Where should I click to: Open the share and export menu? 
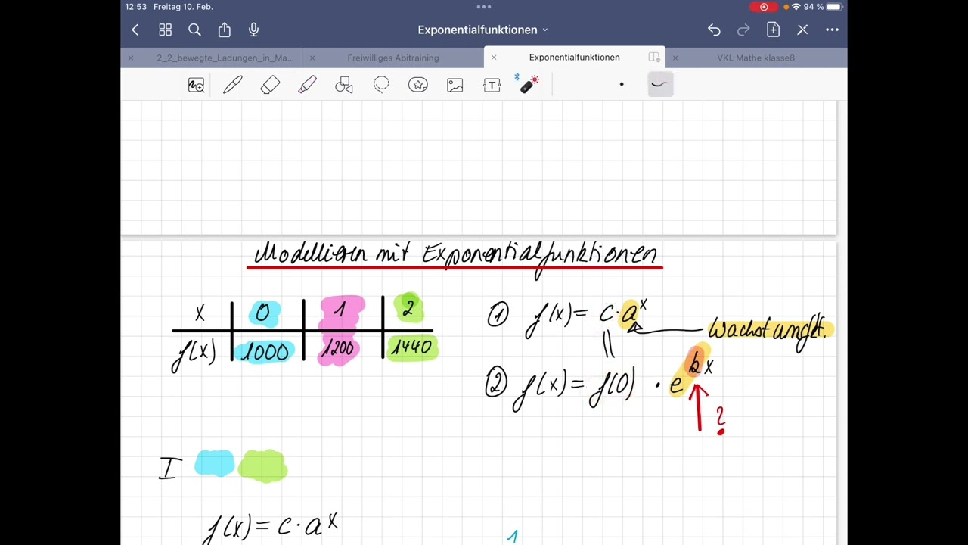[224, 30]
